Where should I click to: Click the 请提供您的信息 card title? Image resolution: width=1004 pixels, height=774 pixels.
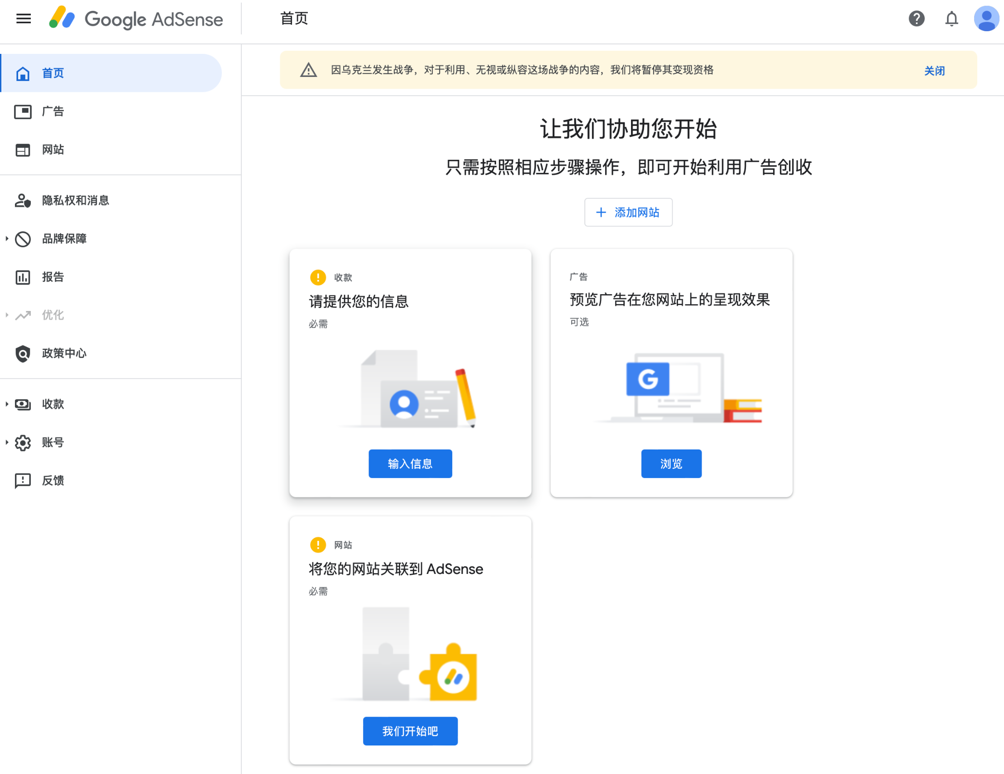(x=359, y=301)
